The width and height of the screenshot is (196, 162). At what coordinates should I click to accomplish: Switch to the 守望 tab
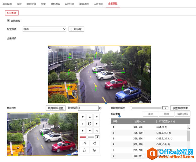tap(43, 4)
